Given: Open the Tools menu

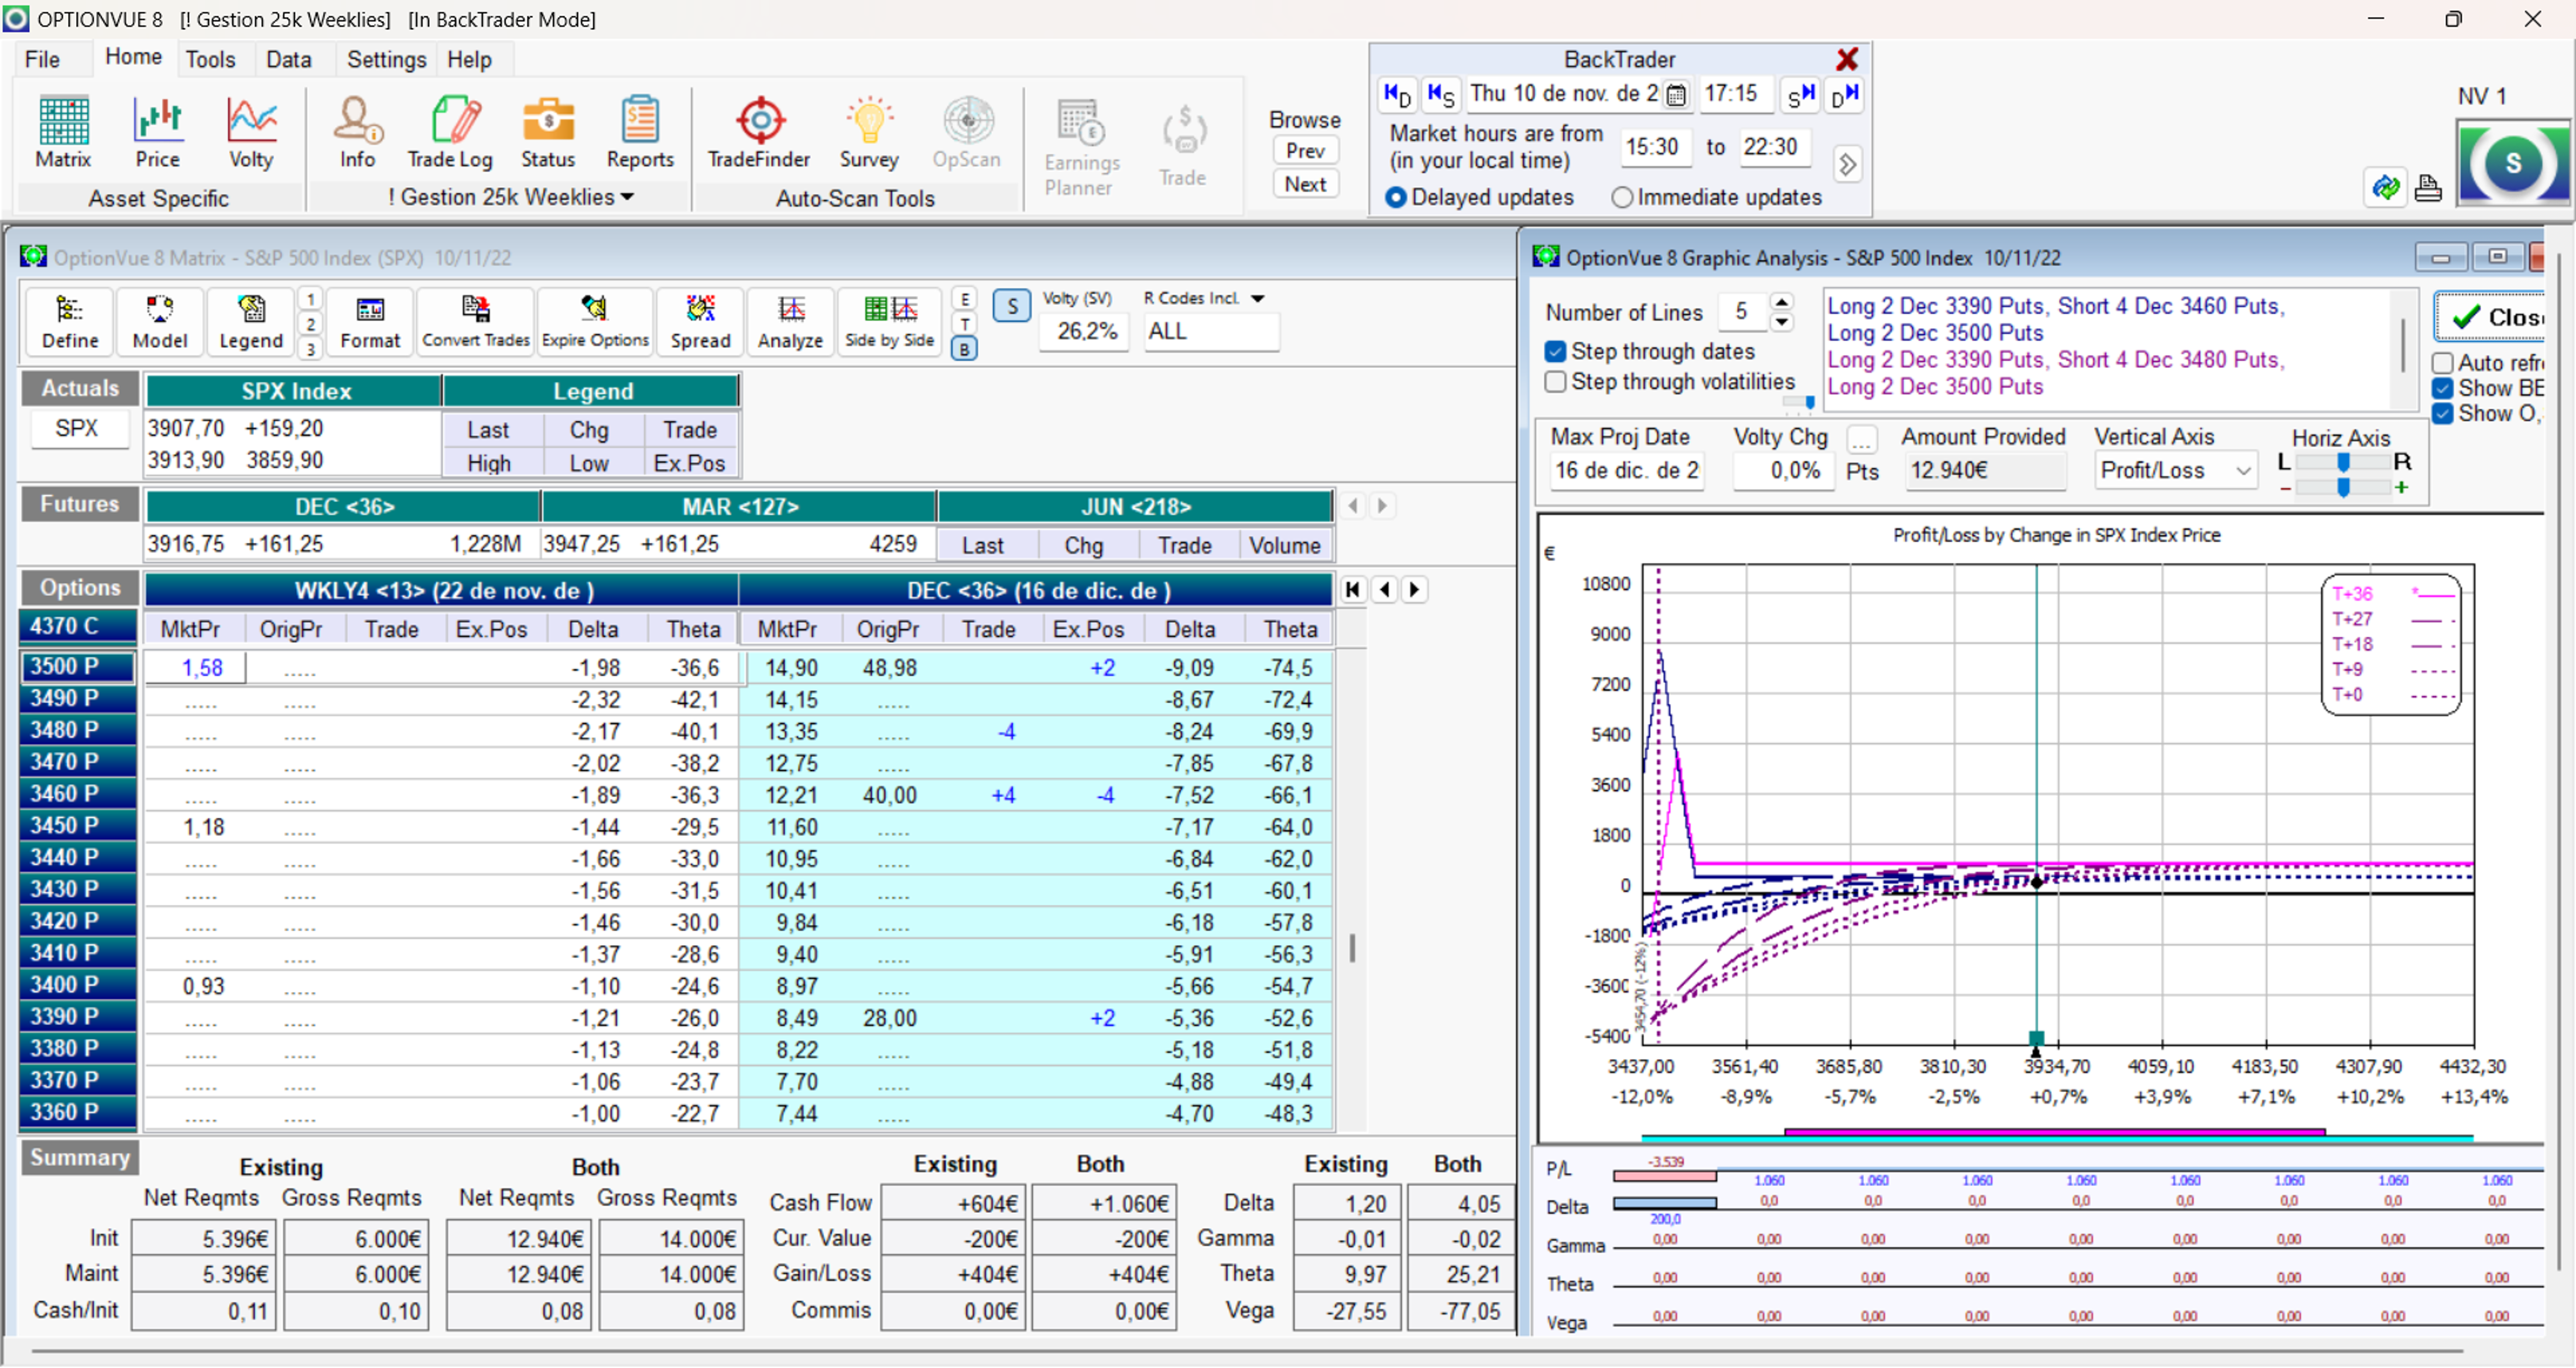Looking at the screenshot, I should click(x=210, y=59).
